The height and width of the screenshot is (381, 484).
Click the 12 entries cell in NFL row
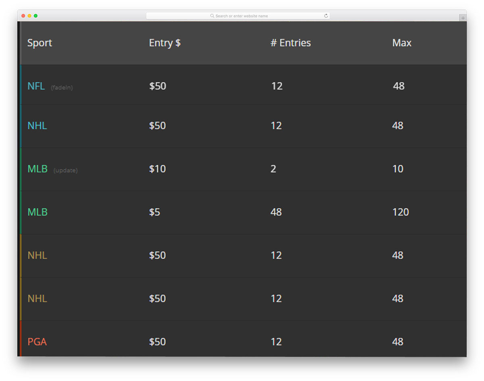click(277, 86)
